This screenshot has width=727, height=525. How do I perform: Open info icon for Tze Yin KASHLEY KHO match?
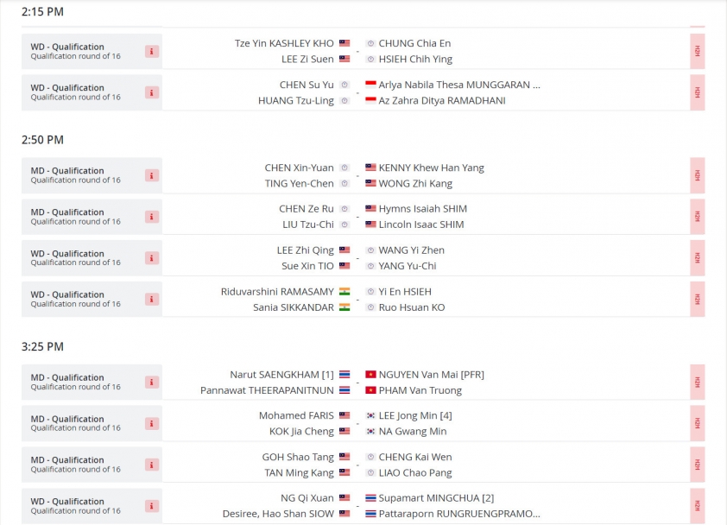(152, 51)
